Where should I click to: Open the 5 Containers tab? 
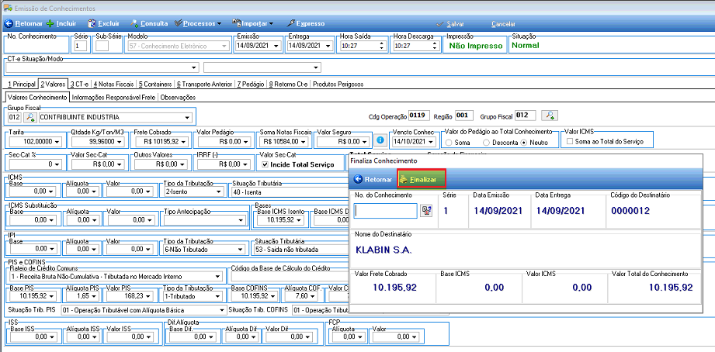tap(155, 85)
